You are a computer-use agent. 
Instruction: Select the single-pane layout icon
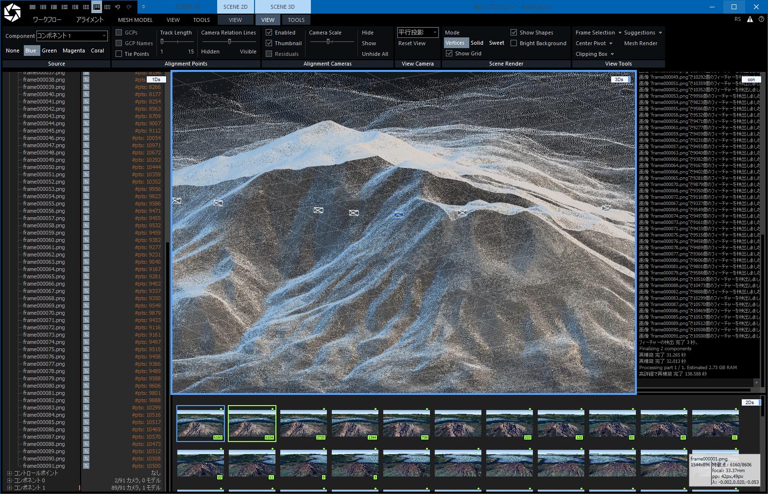33,7
